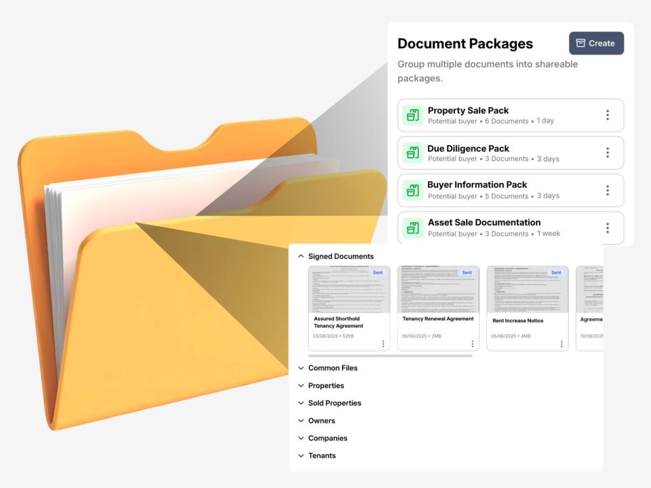Screen dimensions: 651x488
Task: Open the Rent Increase Notice thumbnail
Action: pyautogui.click(x=527, y=289)
